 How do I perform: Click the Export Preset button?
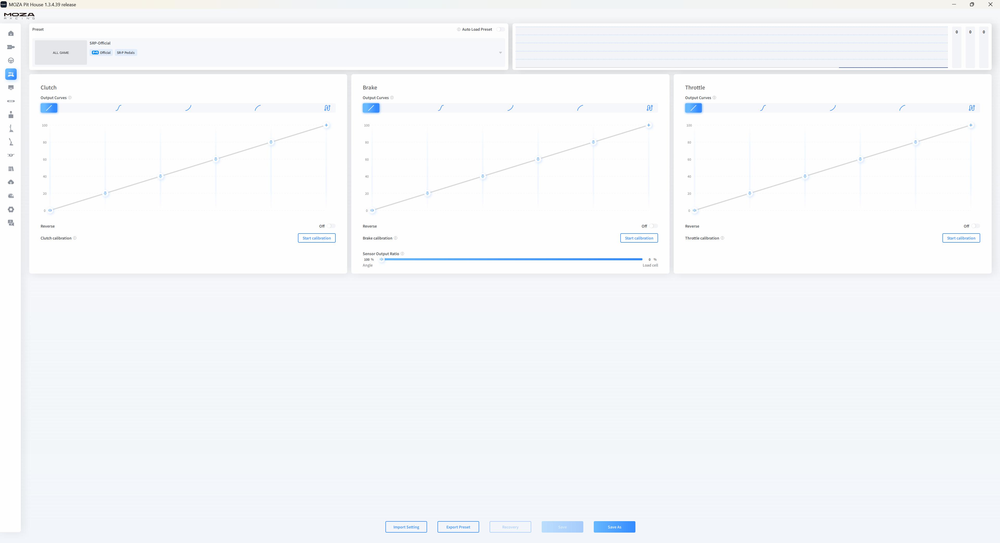[x=458, y=527]
